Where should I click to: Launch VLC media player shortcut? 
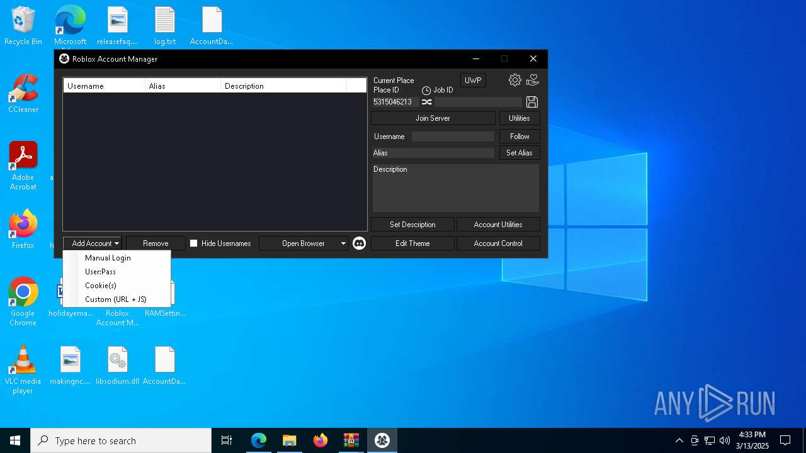[x=23, y=369]
